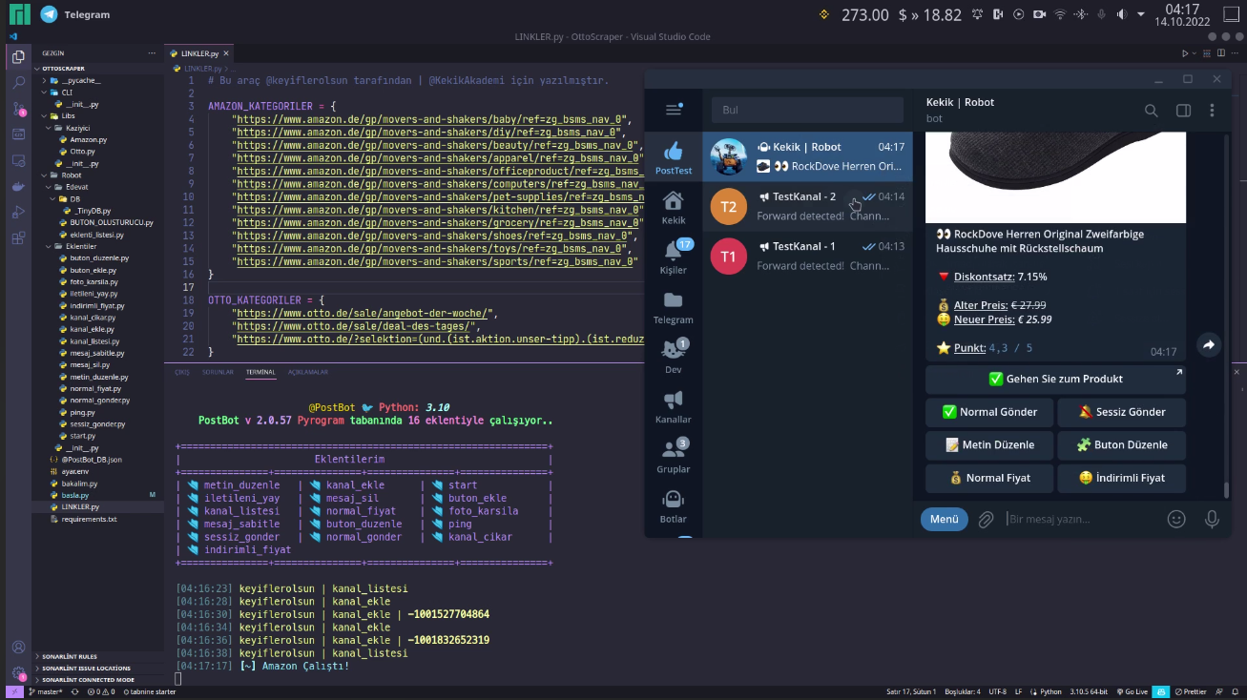Open Source Control view in VS Code
This screenshot has width=1247, height=700.
18,109
